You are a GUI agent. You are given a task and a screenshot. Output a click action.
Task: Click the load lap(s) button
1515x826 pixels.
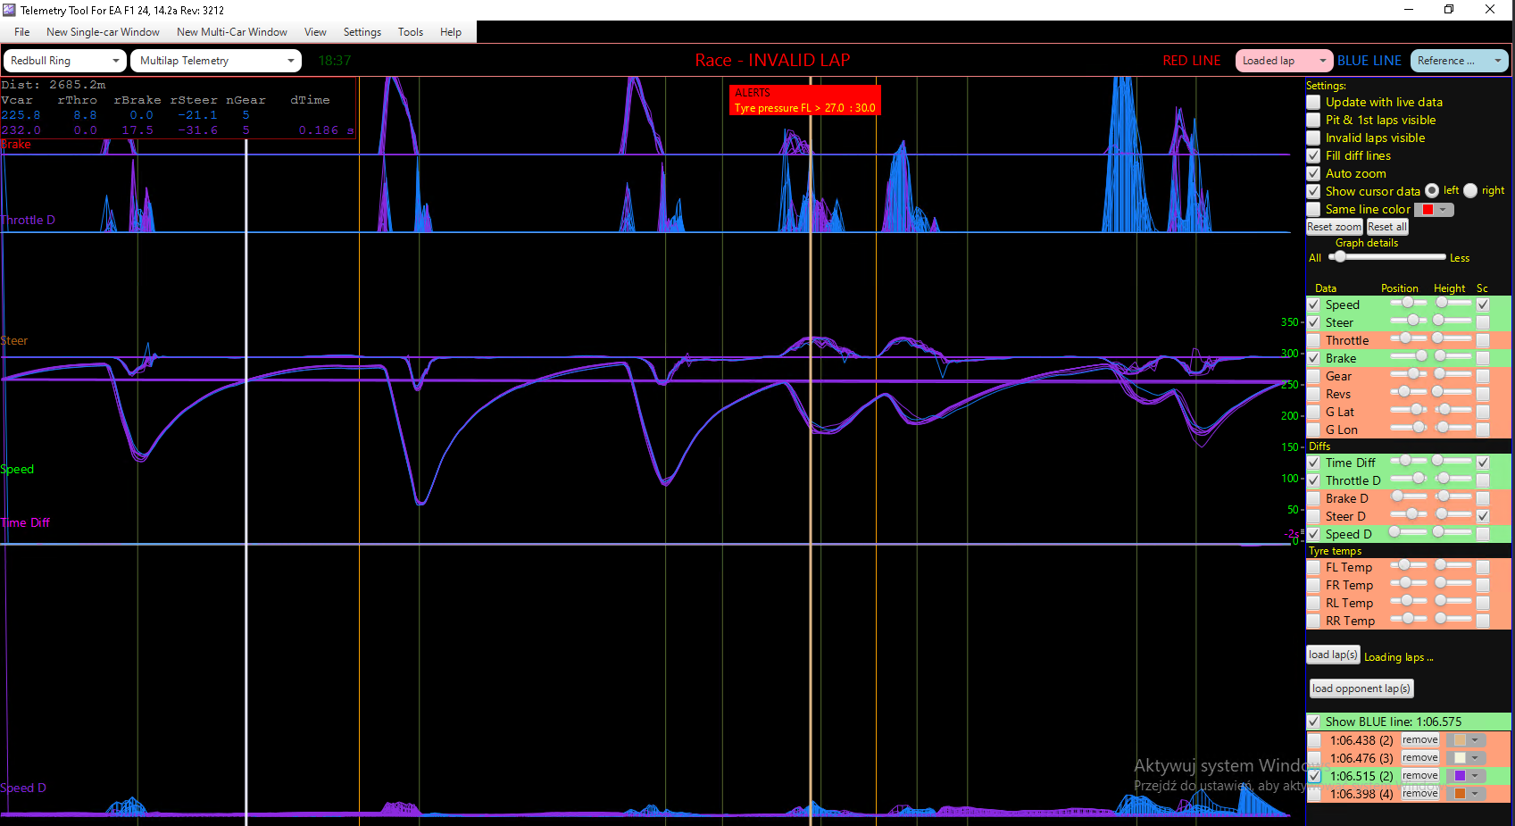click(x=1333, y=655)
